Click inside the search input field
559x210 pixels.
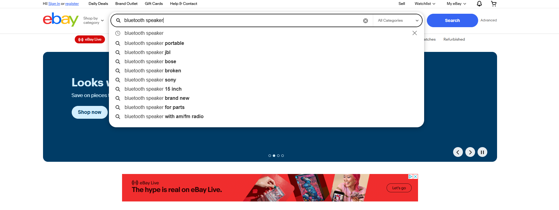coord(241,20)
